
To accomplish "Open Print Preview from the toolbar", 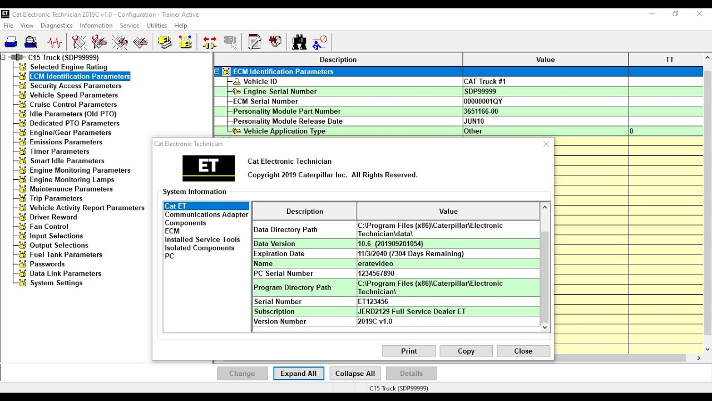I will 31,42.
